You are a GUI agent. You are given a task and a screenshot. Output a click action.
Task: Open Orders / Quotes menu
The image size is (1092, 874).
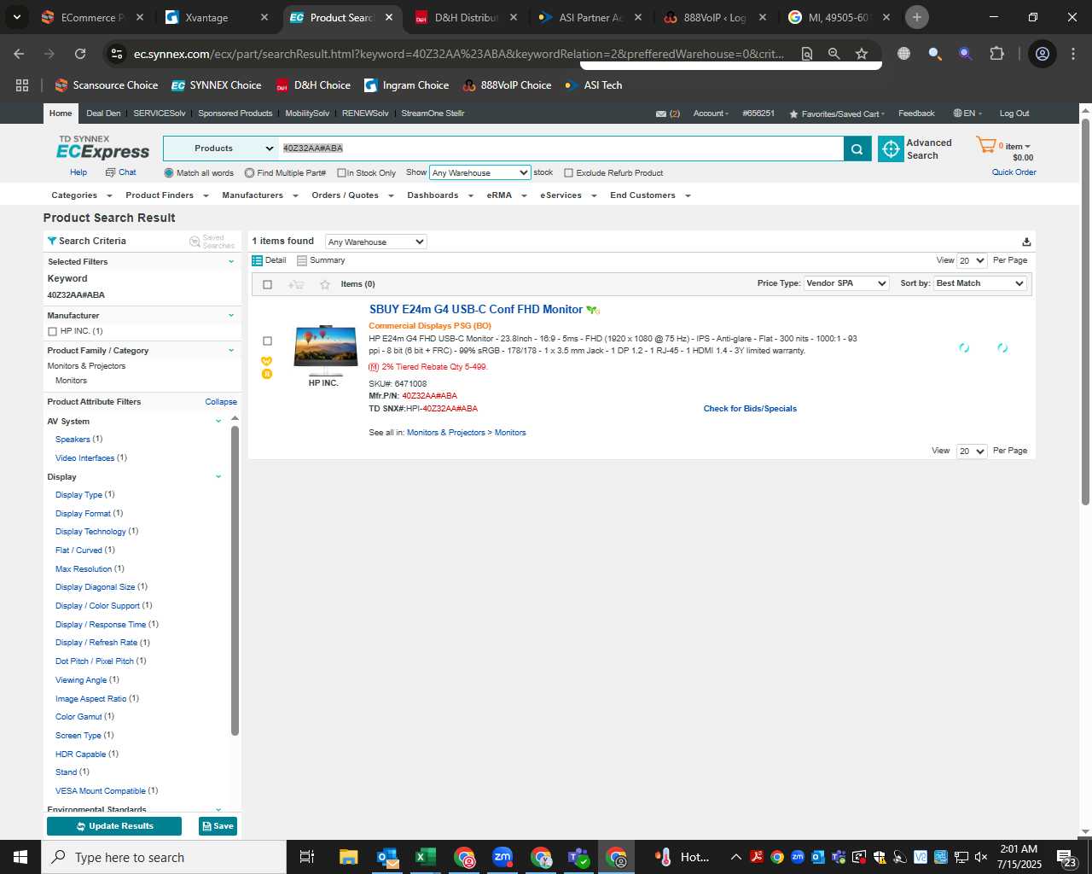pyautogui.click(x=352, y=195)
